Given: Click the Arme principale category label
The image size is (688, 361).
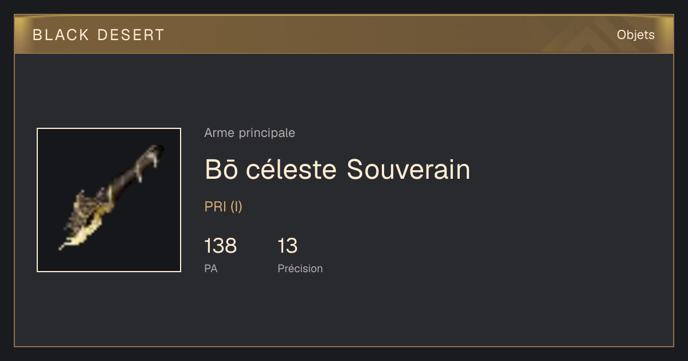Looking at the screenshot, I should (x=250, y=133).
